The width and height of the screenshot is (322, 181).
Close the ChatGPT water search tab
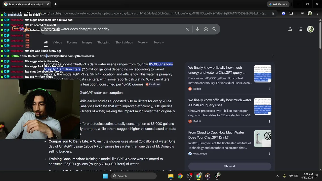click(48, 4)
